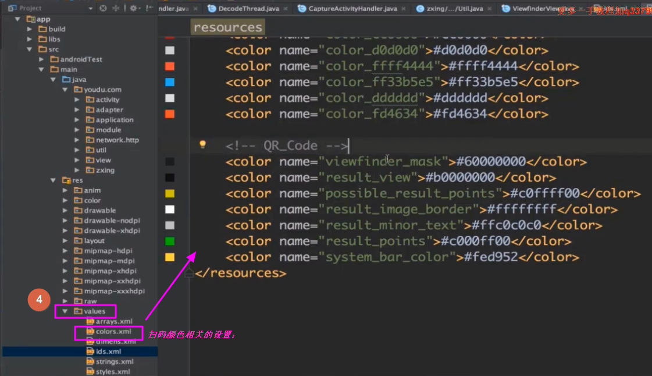Click the hide Project panel icon

[x=149, y=8]
